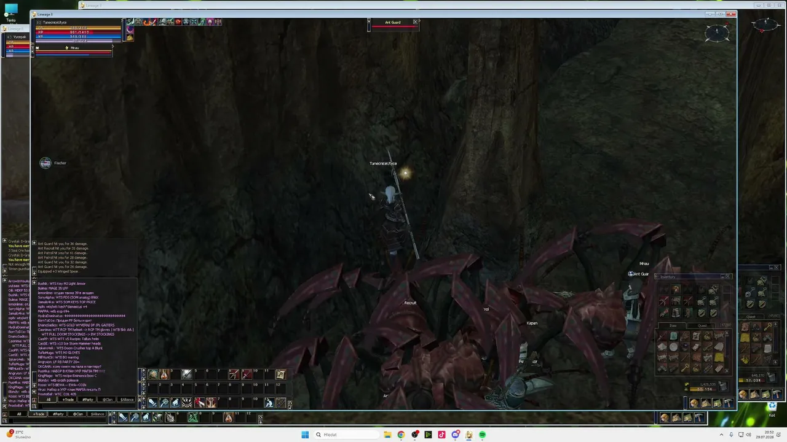Open the Windows Start menu

305,435
